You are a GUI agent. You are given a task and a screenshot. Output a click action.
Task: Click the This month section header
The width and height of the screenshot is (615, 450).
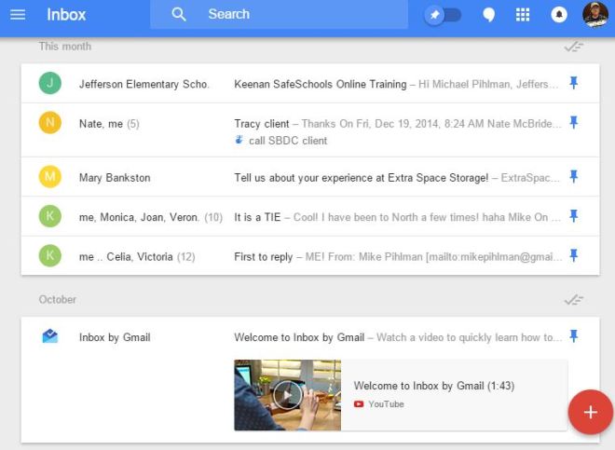[x=65, y=47]
